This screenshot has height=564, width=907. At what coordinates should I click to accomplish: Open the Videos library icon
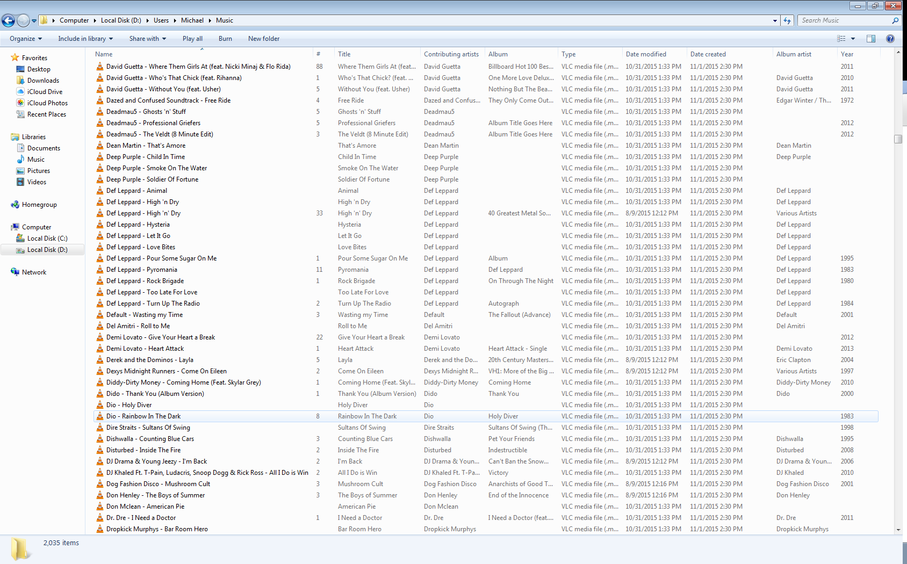(x=21, y=182)
